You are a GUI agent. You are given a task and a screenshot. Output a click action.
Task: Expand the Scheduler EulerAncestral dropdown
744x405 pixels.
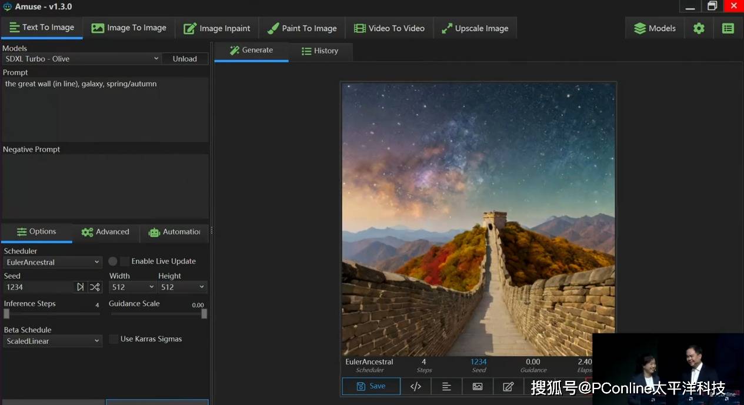click(53, 262)
